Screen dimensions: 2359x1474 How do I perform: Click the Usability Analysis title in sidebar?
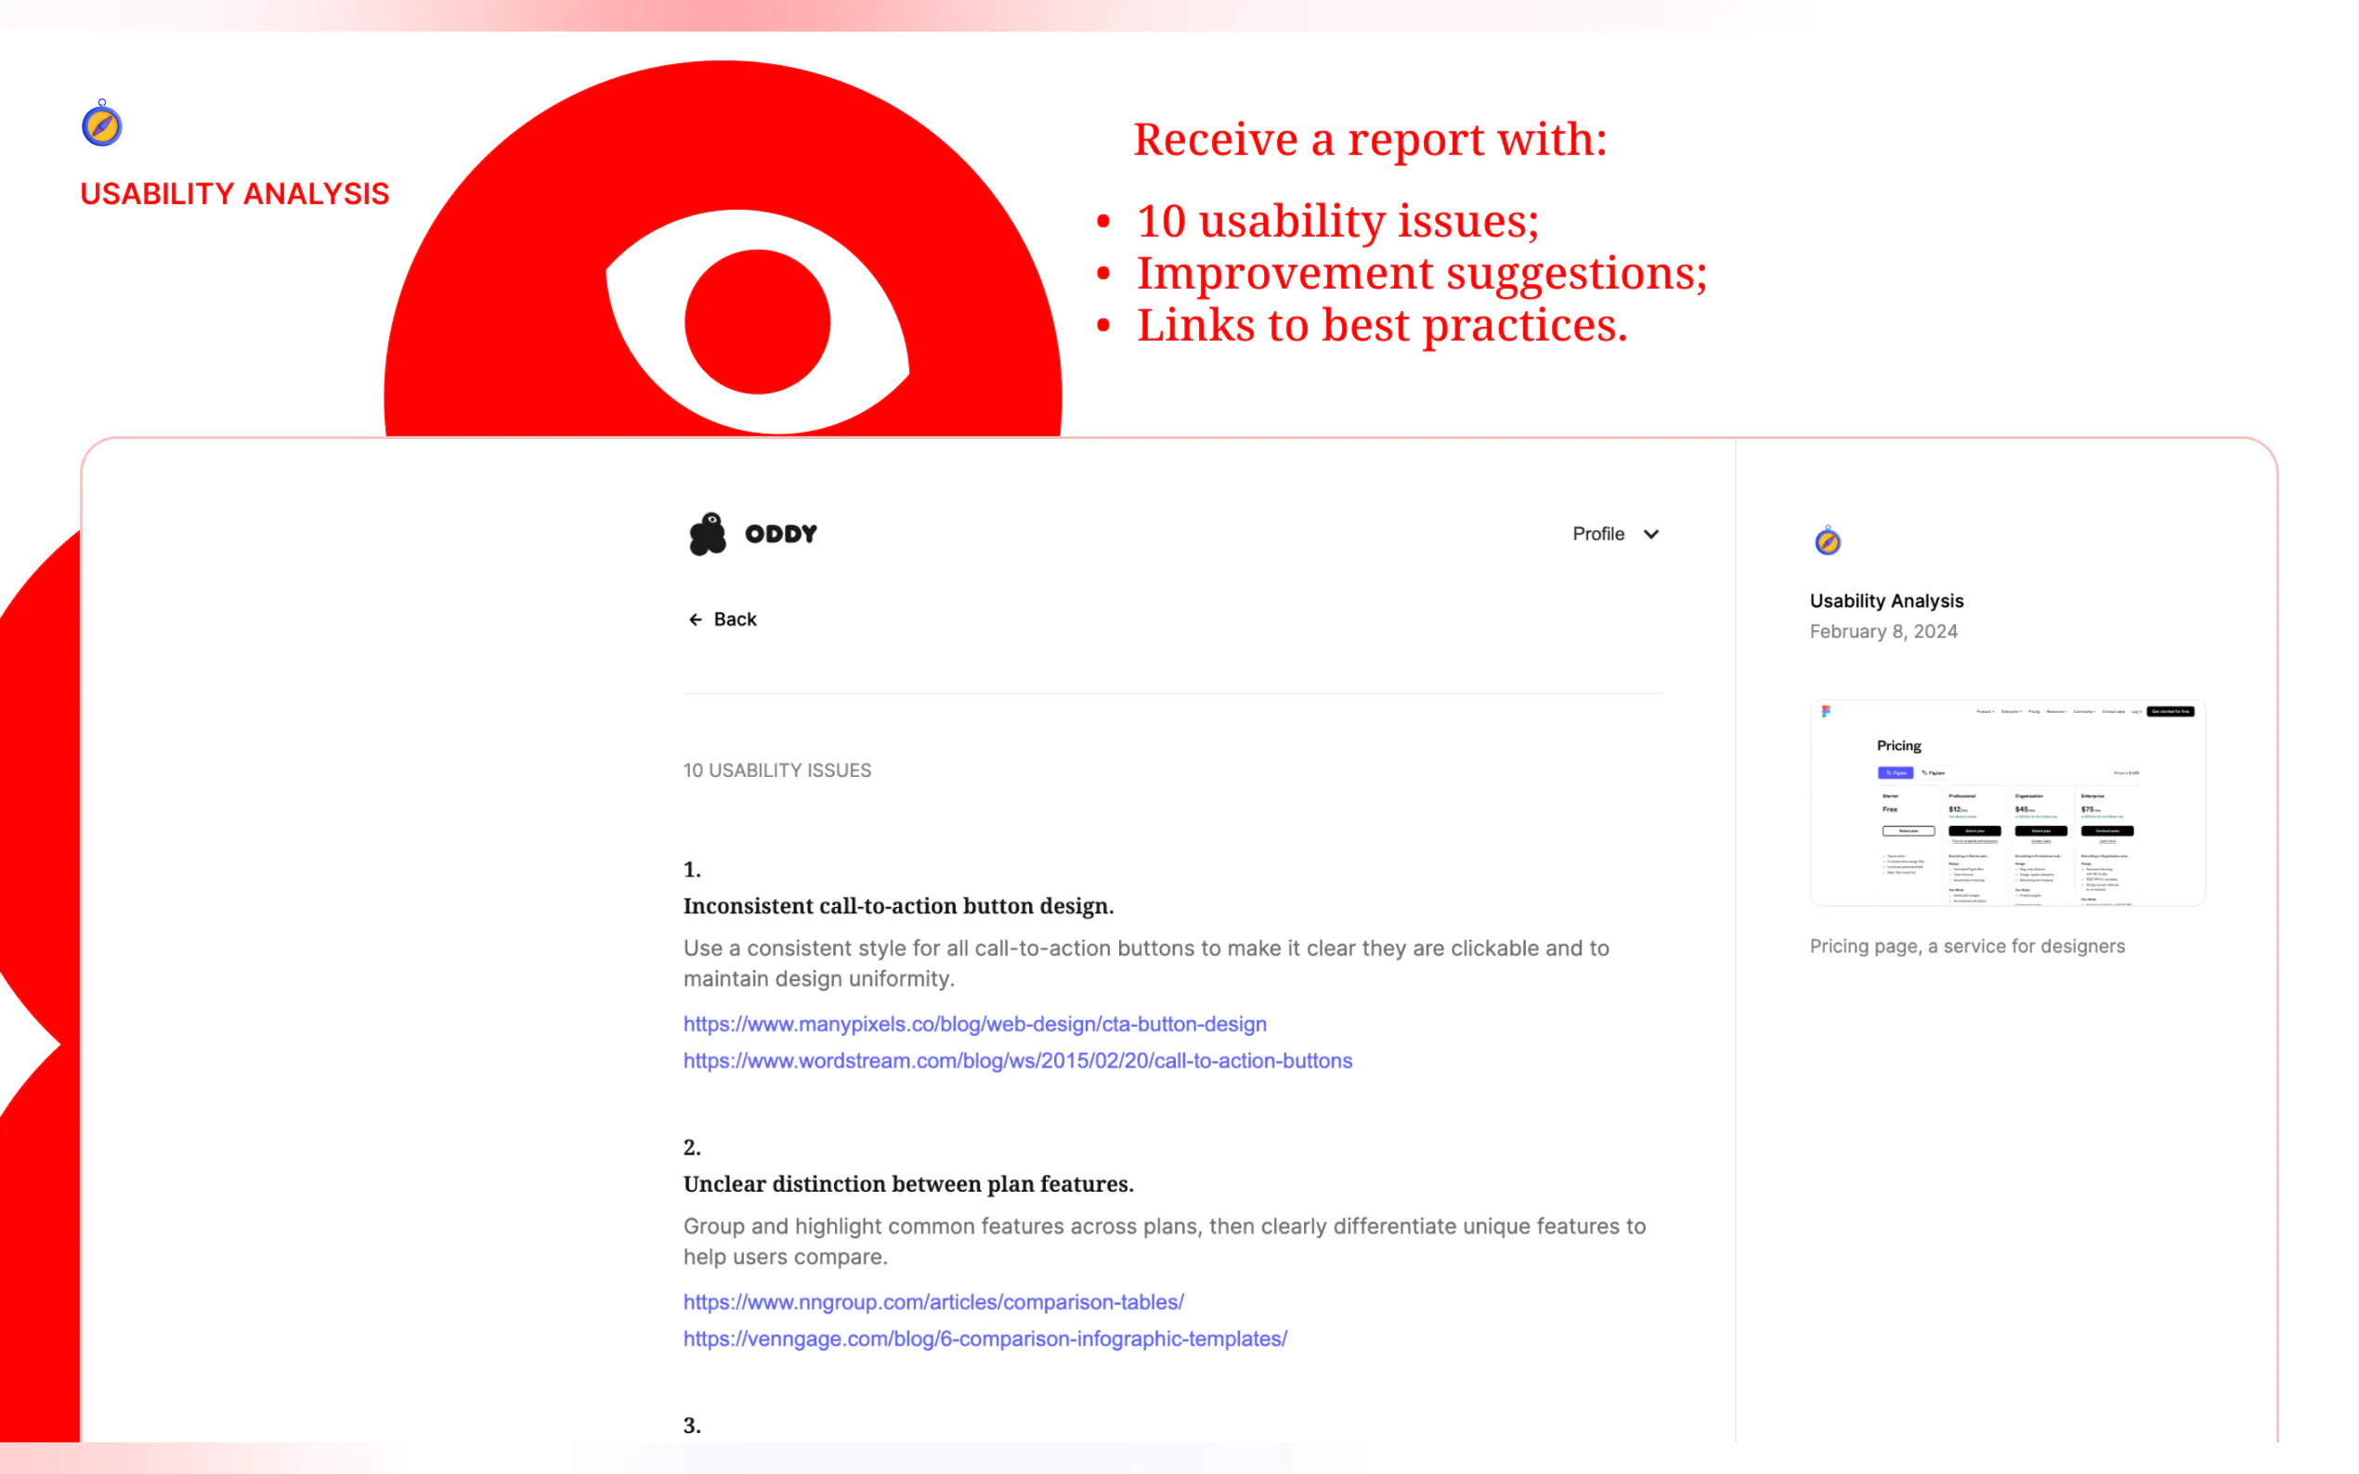click(x=1886, y=601)
